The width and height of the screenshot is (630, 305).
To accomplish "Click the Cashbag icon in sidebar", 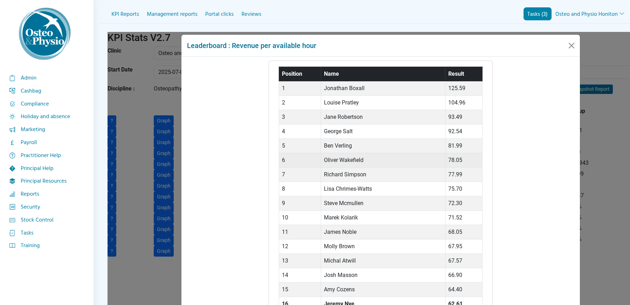I will pos(12,91).
